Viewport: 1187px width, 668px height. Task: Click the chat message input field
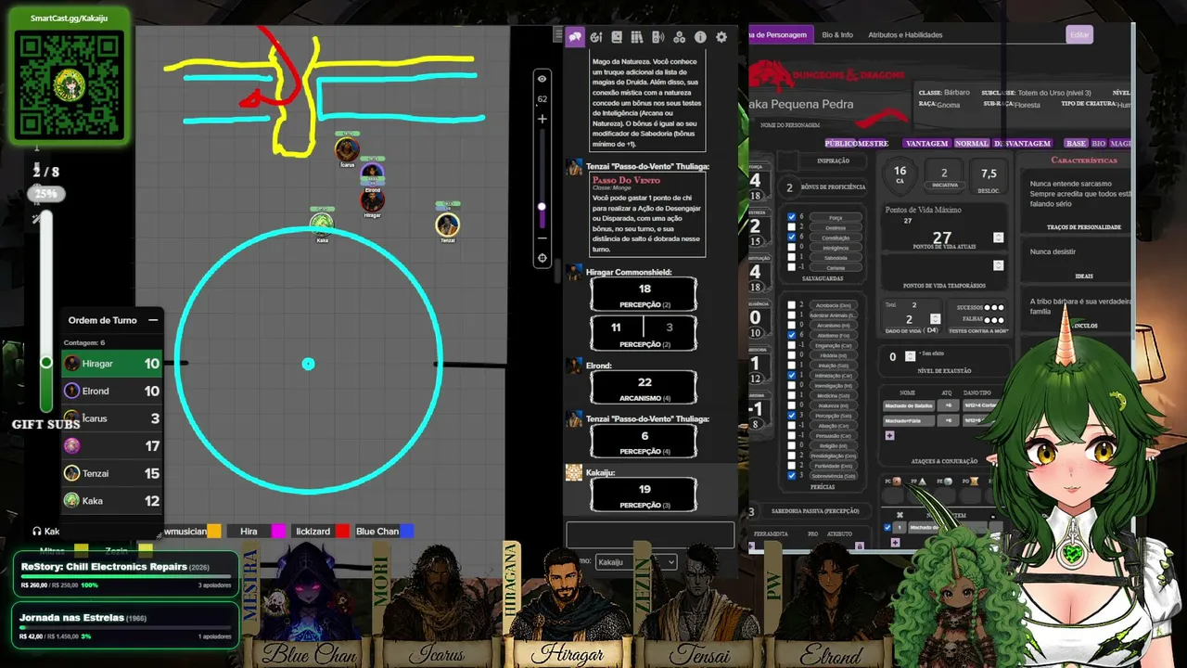650,535
